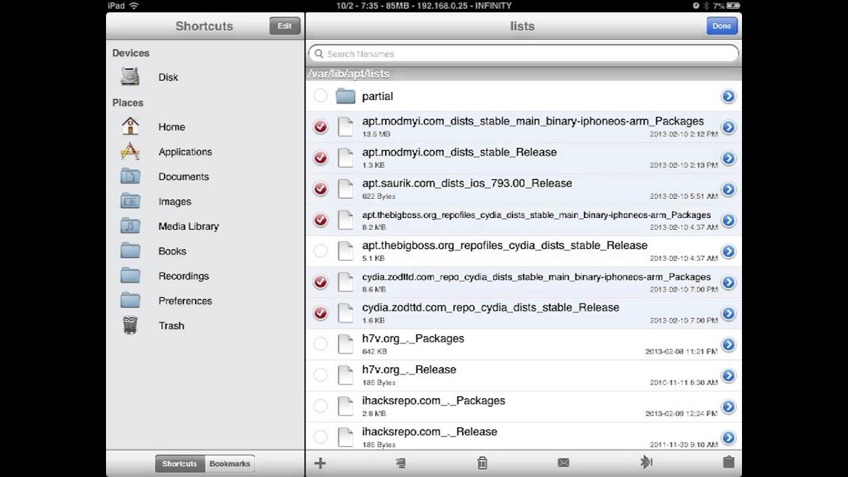Open details arrow for h7v.org_._Packages
This screenshot has width=848, height=477.
728,344
